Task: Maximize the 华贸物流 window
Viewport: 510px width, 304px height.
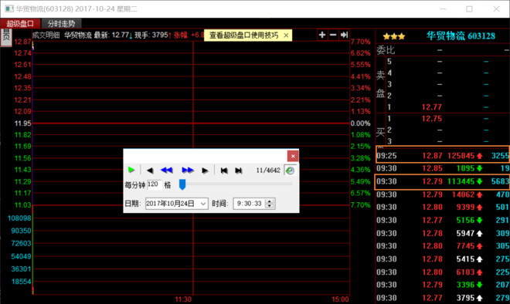Action: tap(469, 9)
